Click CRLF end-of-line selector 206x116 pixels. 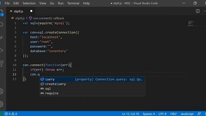pos(173,114)
